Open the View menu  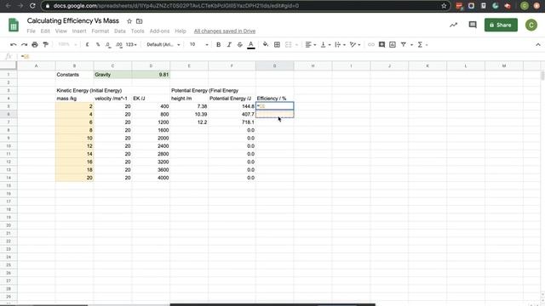[60, 31]
